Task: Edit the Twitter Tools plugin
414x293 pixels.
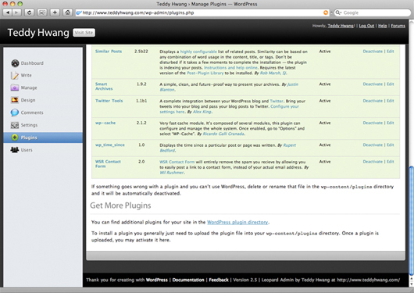Action: pyautogui.click(x=391, y=101)
